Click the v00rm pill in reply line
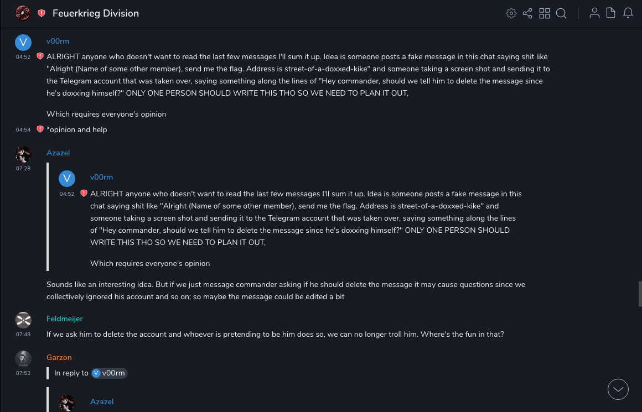 (110, 373)
